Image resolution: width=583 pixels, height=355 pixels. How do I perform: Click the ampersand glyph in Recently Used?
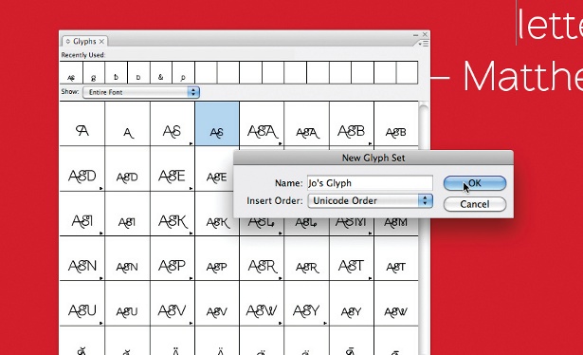coord(161,73)
